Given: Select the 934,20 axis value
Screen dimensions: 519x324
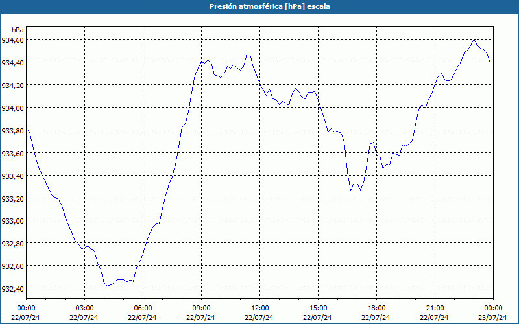Looking at the screenshot, I should [x=12, y=86].
